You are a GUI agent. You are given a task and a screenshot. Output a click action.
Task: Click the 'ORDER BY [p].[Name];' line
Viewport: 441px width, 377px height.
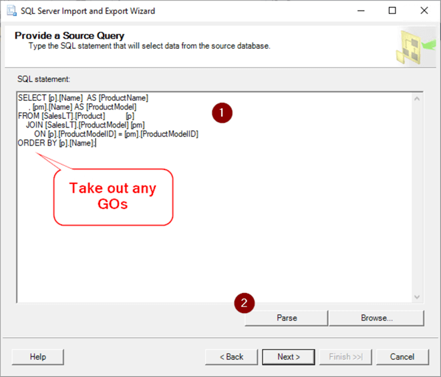pyautogui.click(x=57, y=143)
